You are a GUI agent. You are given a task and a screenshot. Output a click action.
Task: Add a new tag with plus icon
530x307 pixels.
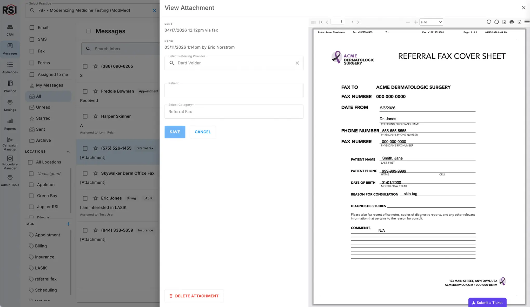[68, 224]
